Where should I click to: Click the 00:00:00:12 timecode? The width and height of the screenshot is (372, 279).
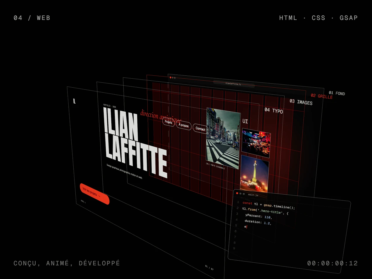pyautogui.click(x=333, y=263)
